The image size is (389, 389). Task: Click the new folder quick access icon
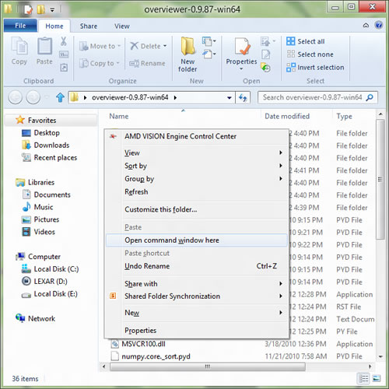[x=40, y=9]
